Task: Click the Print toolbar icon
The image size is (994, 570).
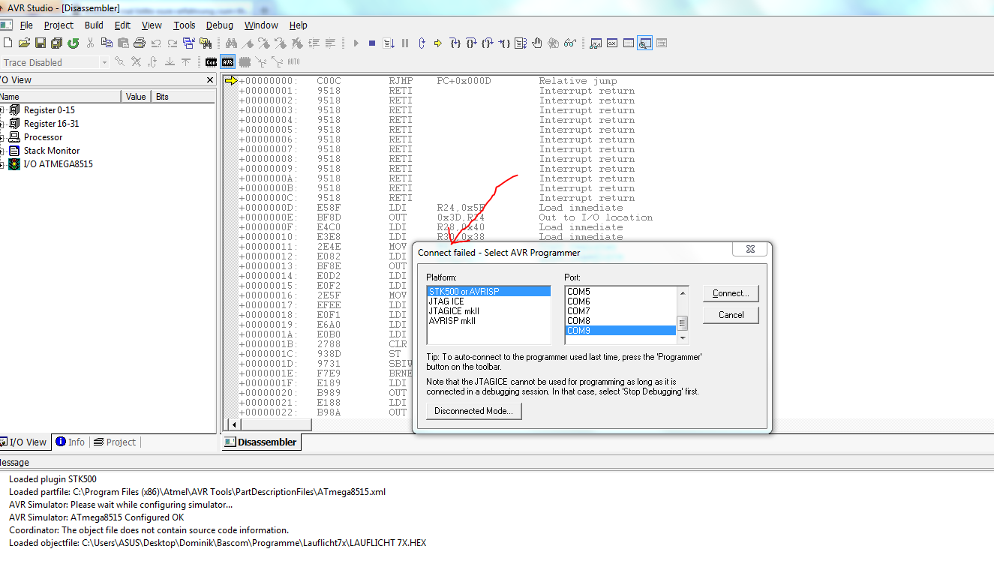Action: coord(140,43)
